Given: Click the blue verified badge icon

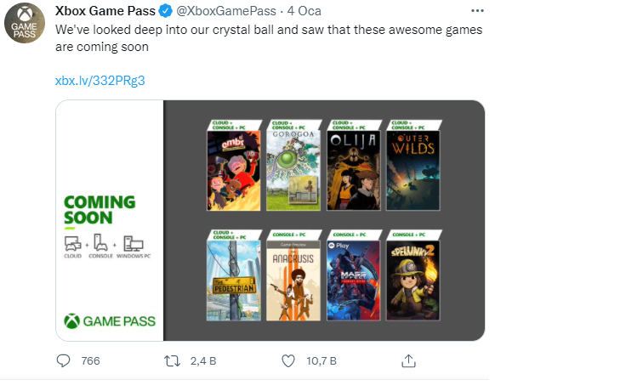Looking at the screenshot, I should (168, 11).
